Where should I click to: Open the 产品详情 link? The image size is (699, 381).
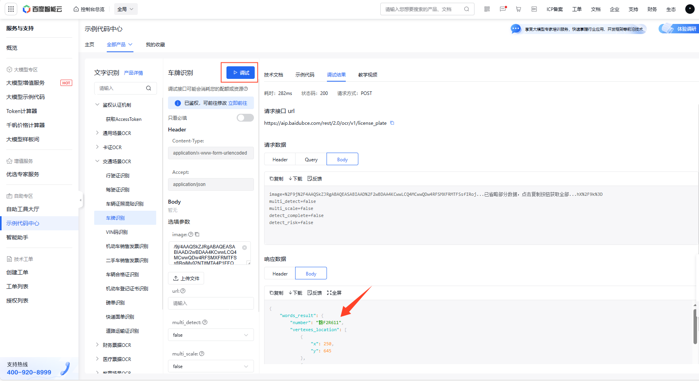coord(133,73)
